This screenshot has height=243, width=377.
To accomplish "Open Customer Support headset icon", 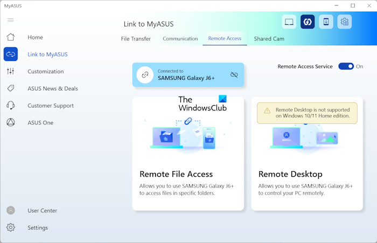I will (x=11, y=106).
